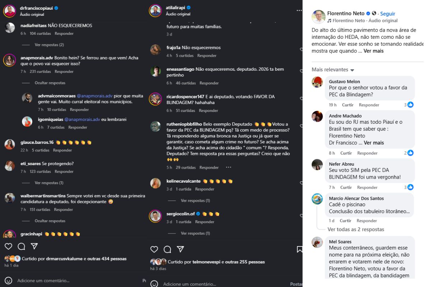This screenshot has width=431, height=287.
Task: Like the drfranciscopiaui post with heart icon
Action: (8, 246)
